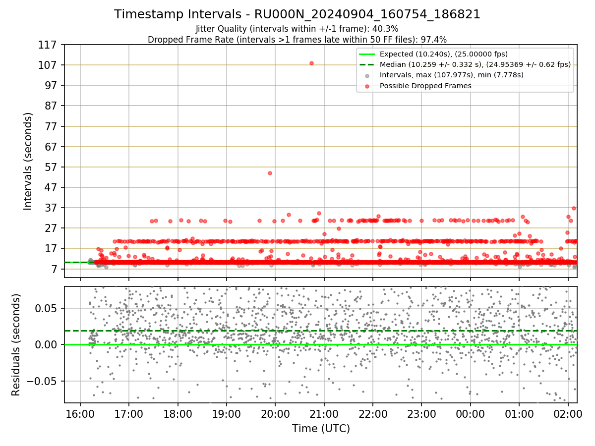The height and width of the screenshot is (446, 595).
Task: Click x-axis tick label '17:00'
Action: click(x=129, y=413)
